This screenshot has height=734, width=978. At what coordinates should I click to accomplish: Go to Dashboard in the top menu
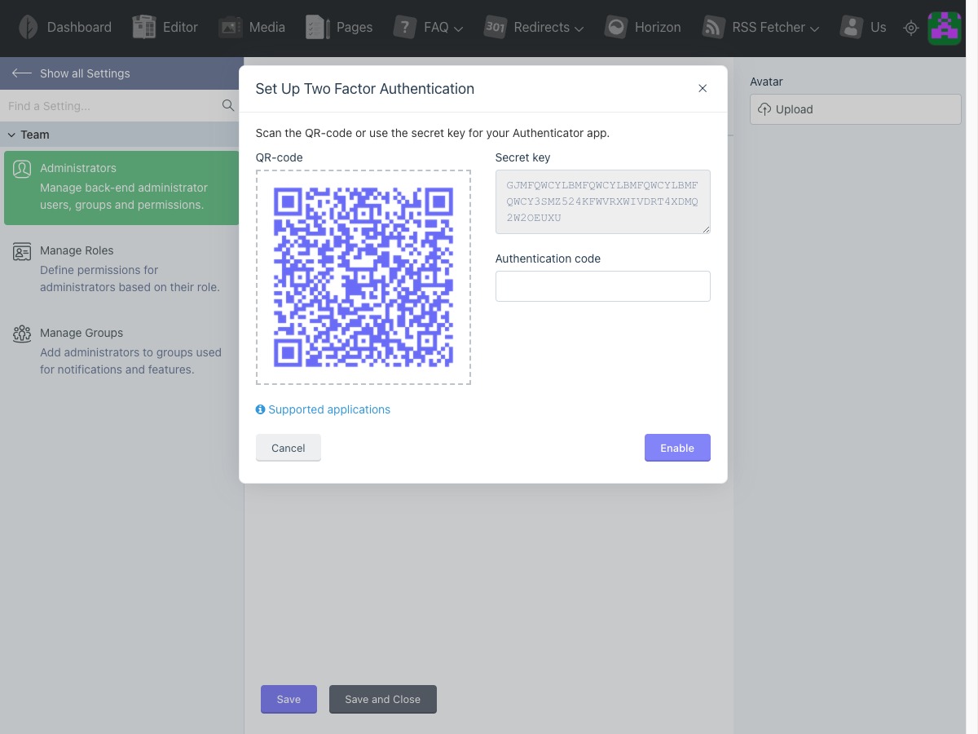click(x=65, y=27)
